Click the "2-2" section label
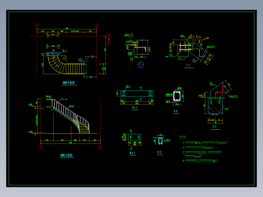 pyautogui.click(x=214, y=126)
